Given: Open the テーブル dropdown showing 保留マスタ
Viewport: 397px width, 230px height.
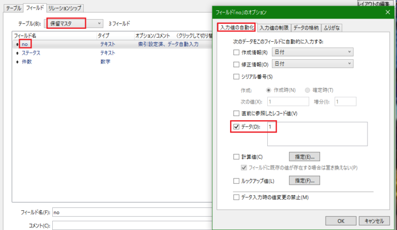Looking at the screenshot, I should click(74, 24).
